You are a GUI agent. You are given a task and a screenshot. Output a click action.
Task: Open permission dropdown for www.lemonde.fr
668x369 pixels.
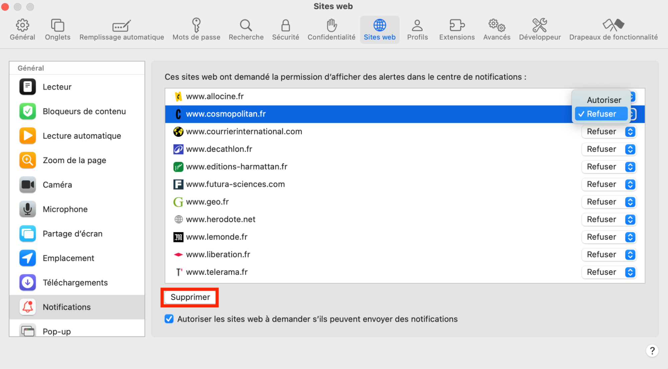tap(609, 237)
